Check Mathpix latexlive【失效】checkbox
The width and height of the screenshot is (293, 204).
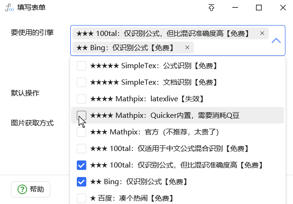[82, 99]
